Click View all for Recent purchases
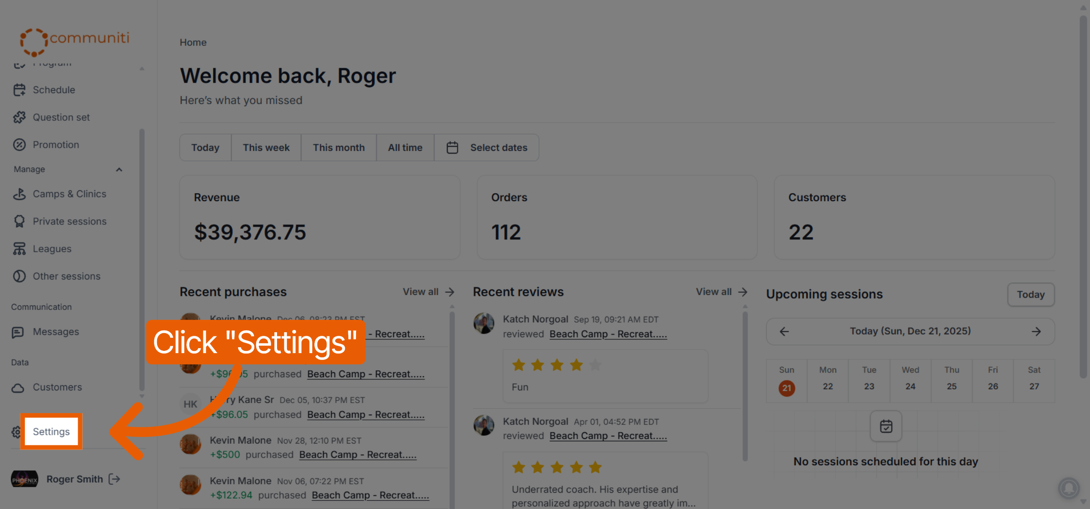 pos(428,292)
